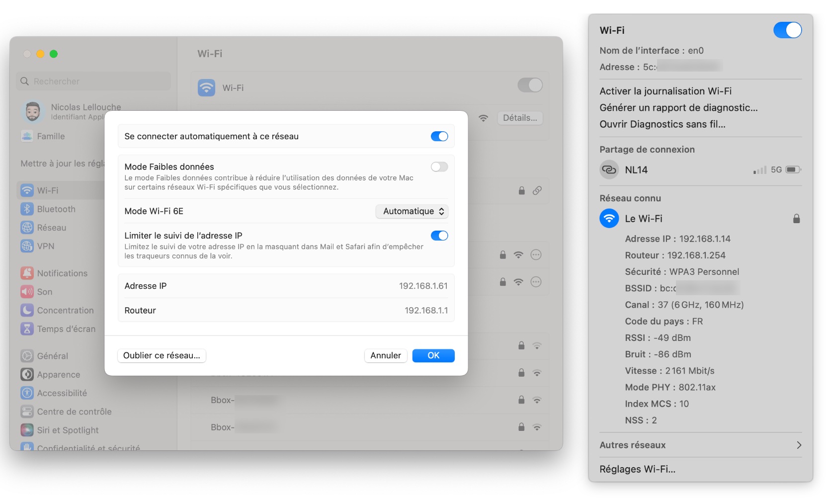Open Mode Wi-Fi 6E Automatique dropdown
Image resolution: width=826 pixels, height=498 pixels.
pyautogui.click(x=412, y=211)
